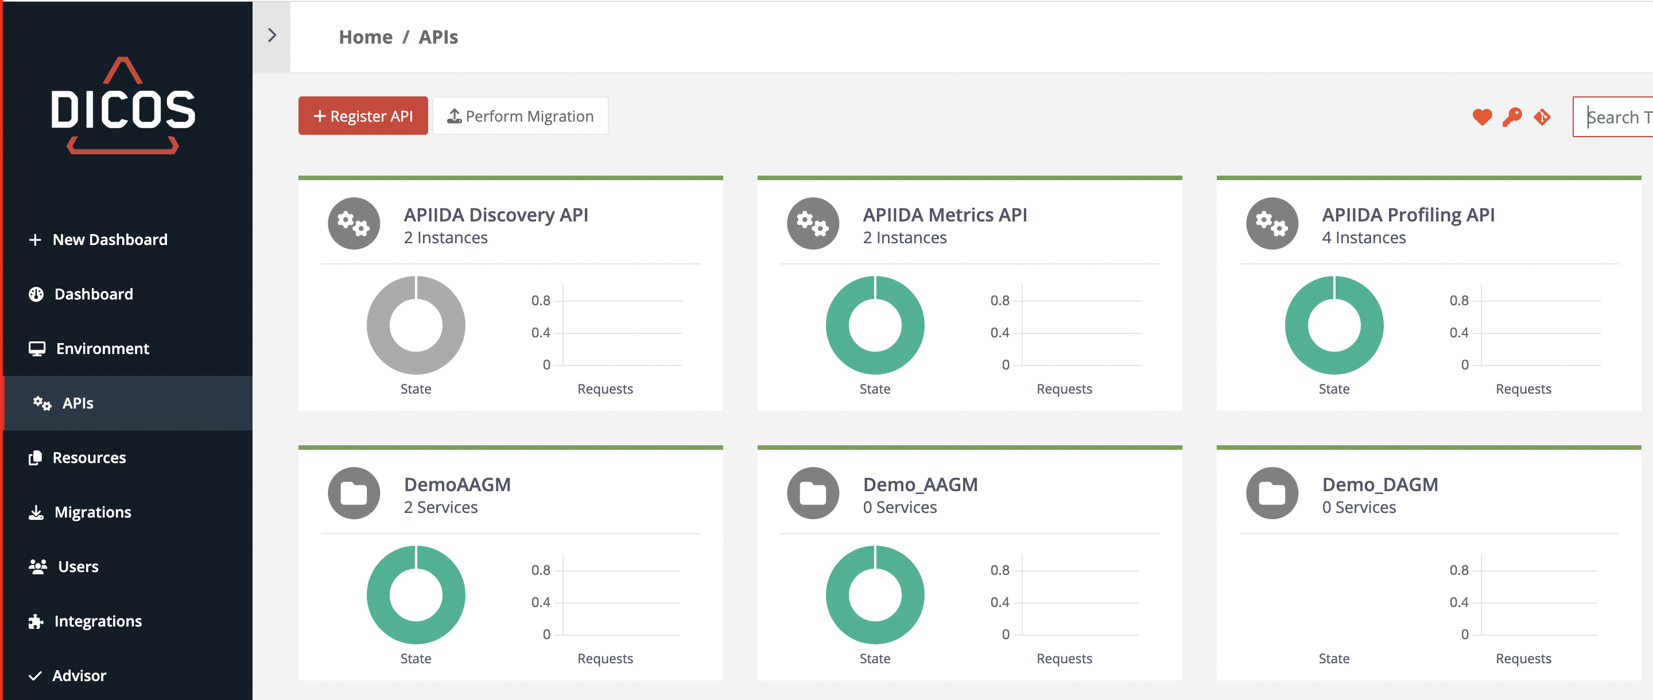
Task: Click the heart health filter icon
Action: pyautogui.click(x=1481, y=117)
